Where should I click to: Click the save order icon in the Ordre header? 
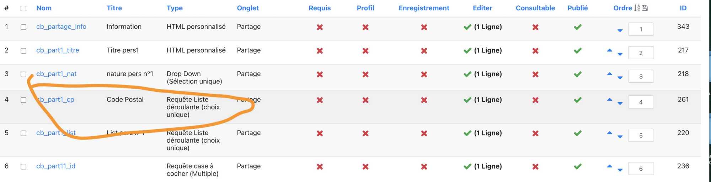645,8
